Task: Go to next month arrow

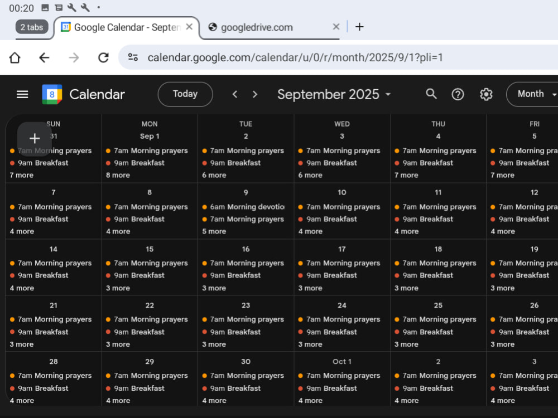Action: point(255,94)
